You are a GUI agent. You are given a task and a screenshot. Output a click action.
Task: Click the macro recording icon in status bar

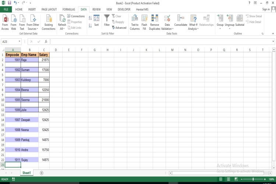click(13, 179)
